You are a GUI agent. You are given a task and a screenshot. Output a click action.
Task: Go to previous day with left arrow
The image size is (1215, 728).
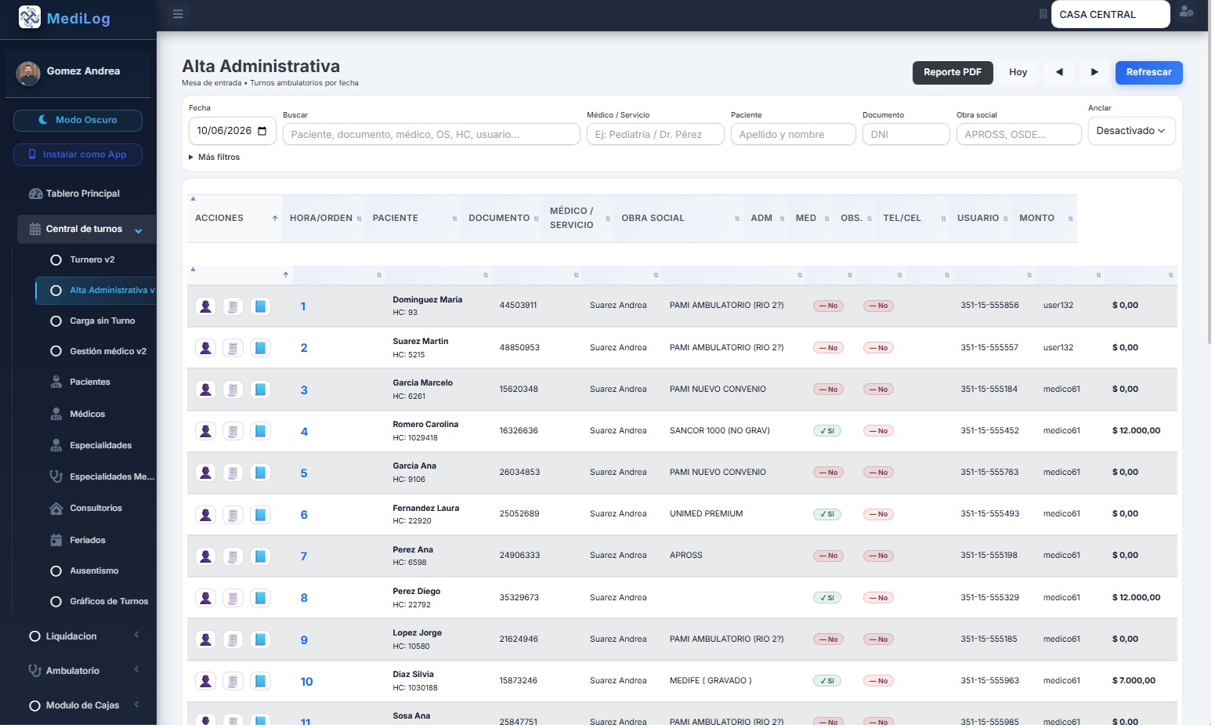(1059, 72)
